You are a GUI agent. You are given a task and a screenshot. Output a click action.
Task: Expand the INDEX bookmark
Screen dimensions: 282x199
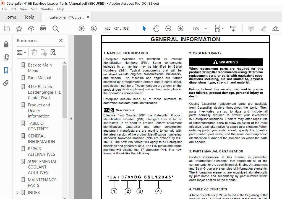coord(17,193)
